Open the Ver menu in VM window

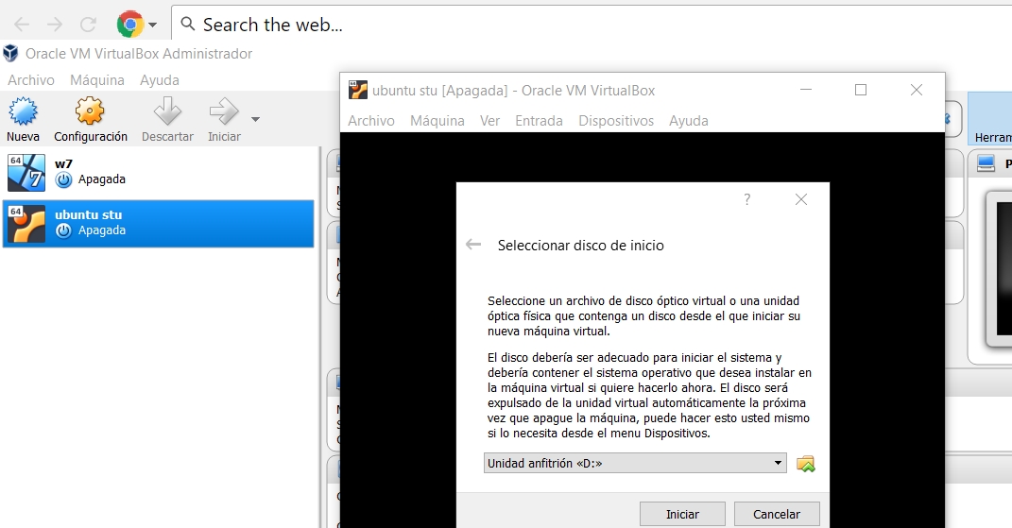(489, 121)
